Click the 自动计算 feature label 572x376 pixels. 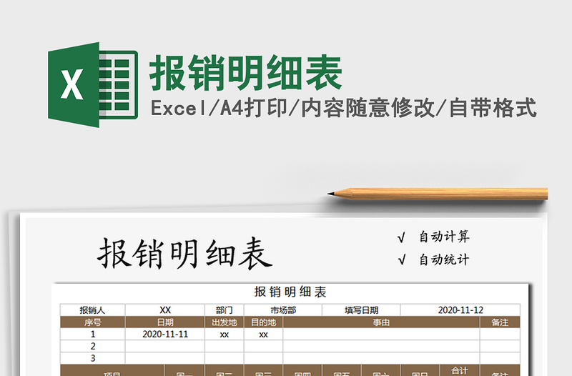pos(444,237)
